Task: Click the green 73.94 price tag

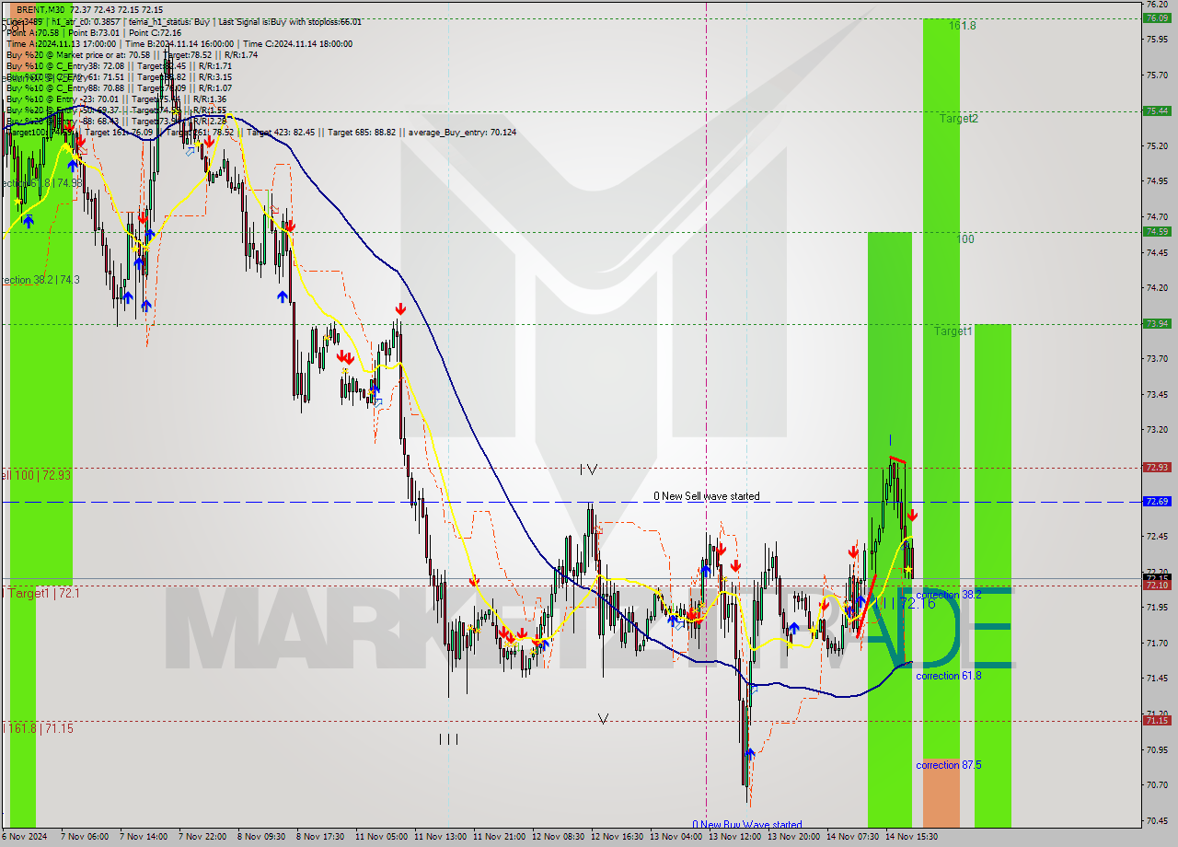Action: [1156, 323]
